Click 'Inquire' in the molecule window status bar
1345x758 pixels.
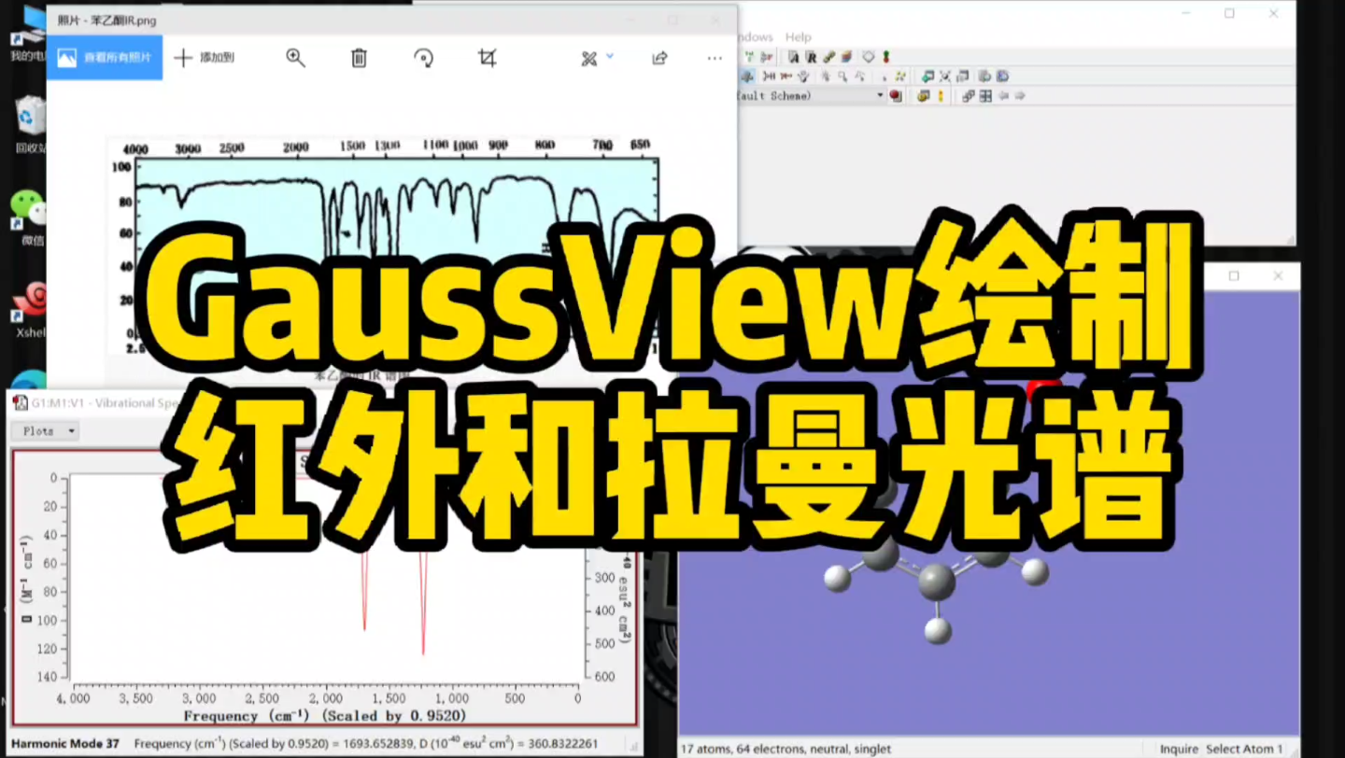[1179, 749]
